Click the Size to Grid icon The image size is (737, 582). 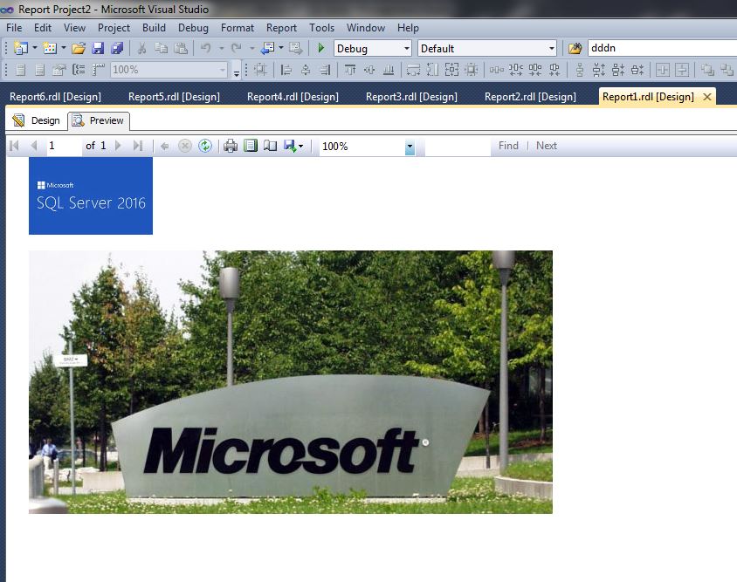(x=471, y=70)
